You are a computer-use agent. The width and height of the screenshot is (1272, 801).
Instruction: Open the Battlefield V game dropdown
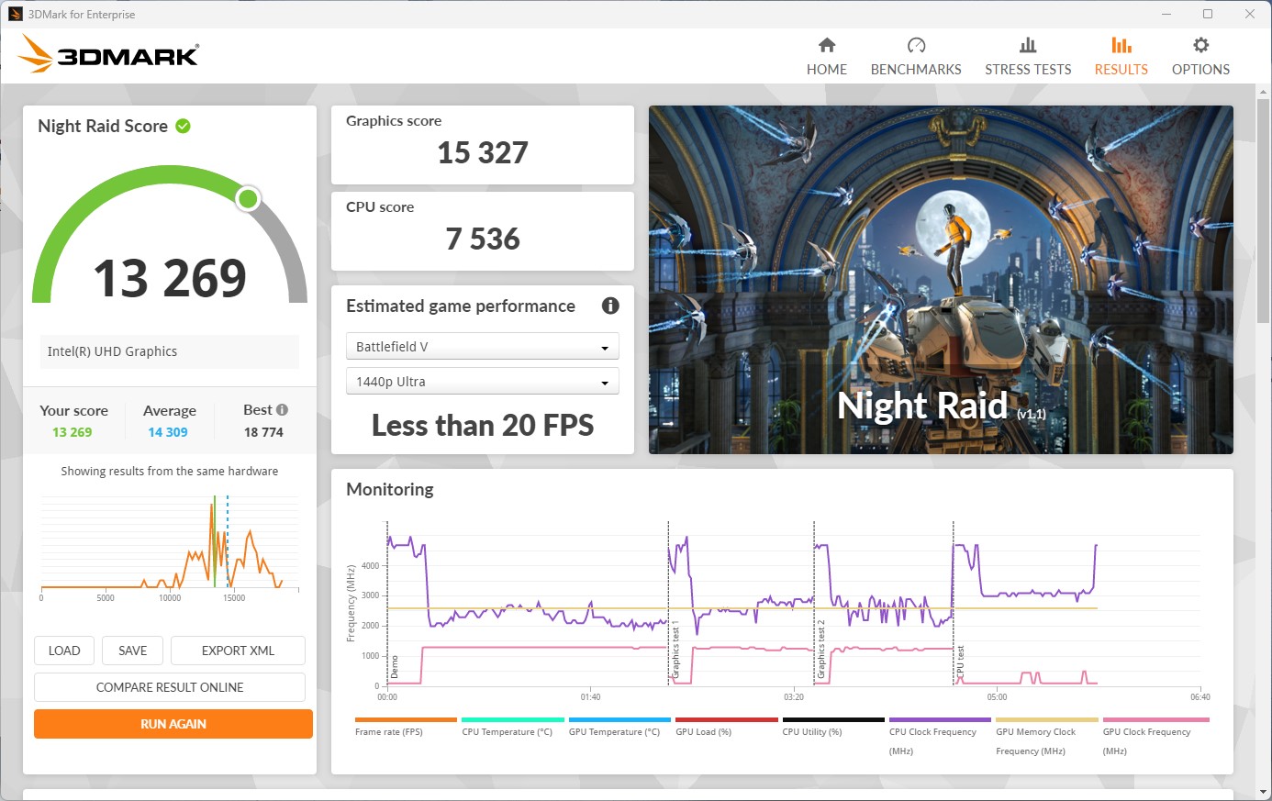483,347
